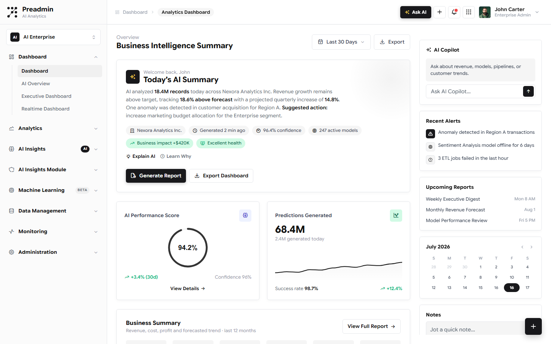551x344 pixels.
Task: Click into the Ask AI Copilot field
Action: [x=474, y=91]
